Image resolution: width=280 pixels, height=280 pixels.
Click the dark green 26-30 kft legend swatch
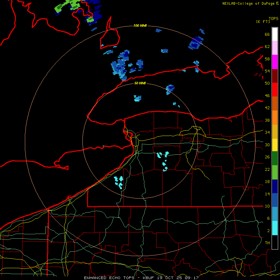(275, 158)
